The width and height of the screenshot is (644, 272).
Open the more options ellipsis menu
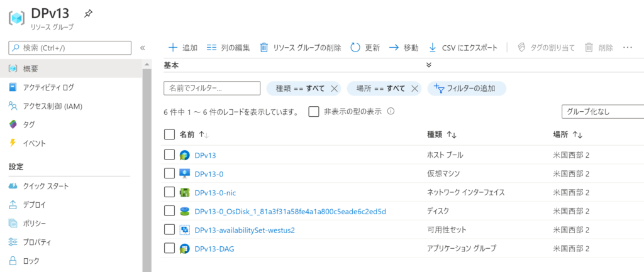(x=627, y=48)
